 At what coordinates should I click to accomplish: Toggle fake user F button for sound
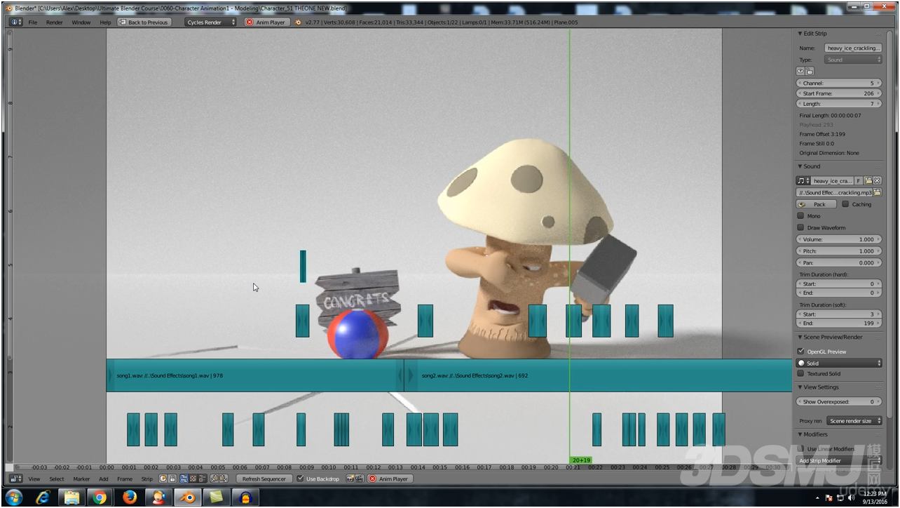pyautogui.click(x=858, y=181)
